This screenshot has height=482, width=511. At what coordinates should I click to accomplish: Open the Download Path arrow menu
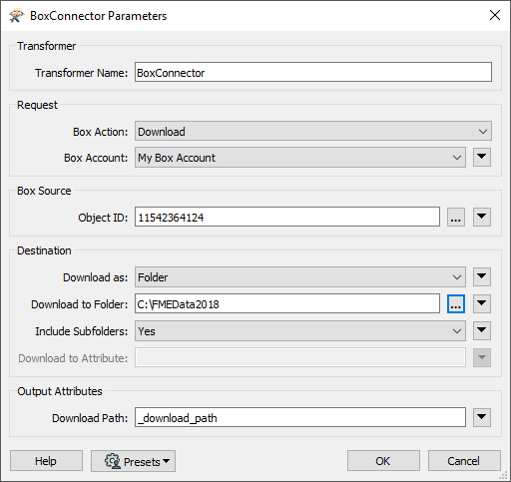point(482,417)
